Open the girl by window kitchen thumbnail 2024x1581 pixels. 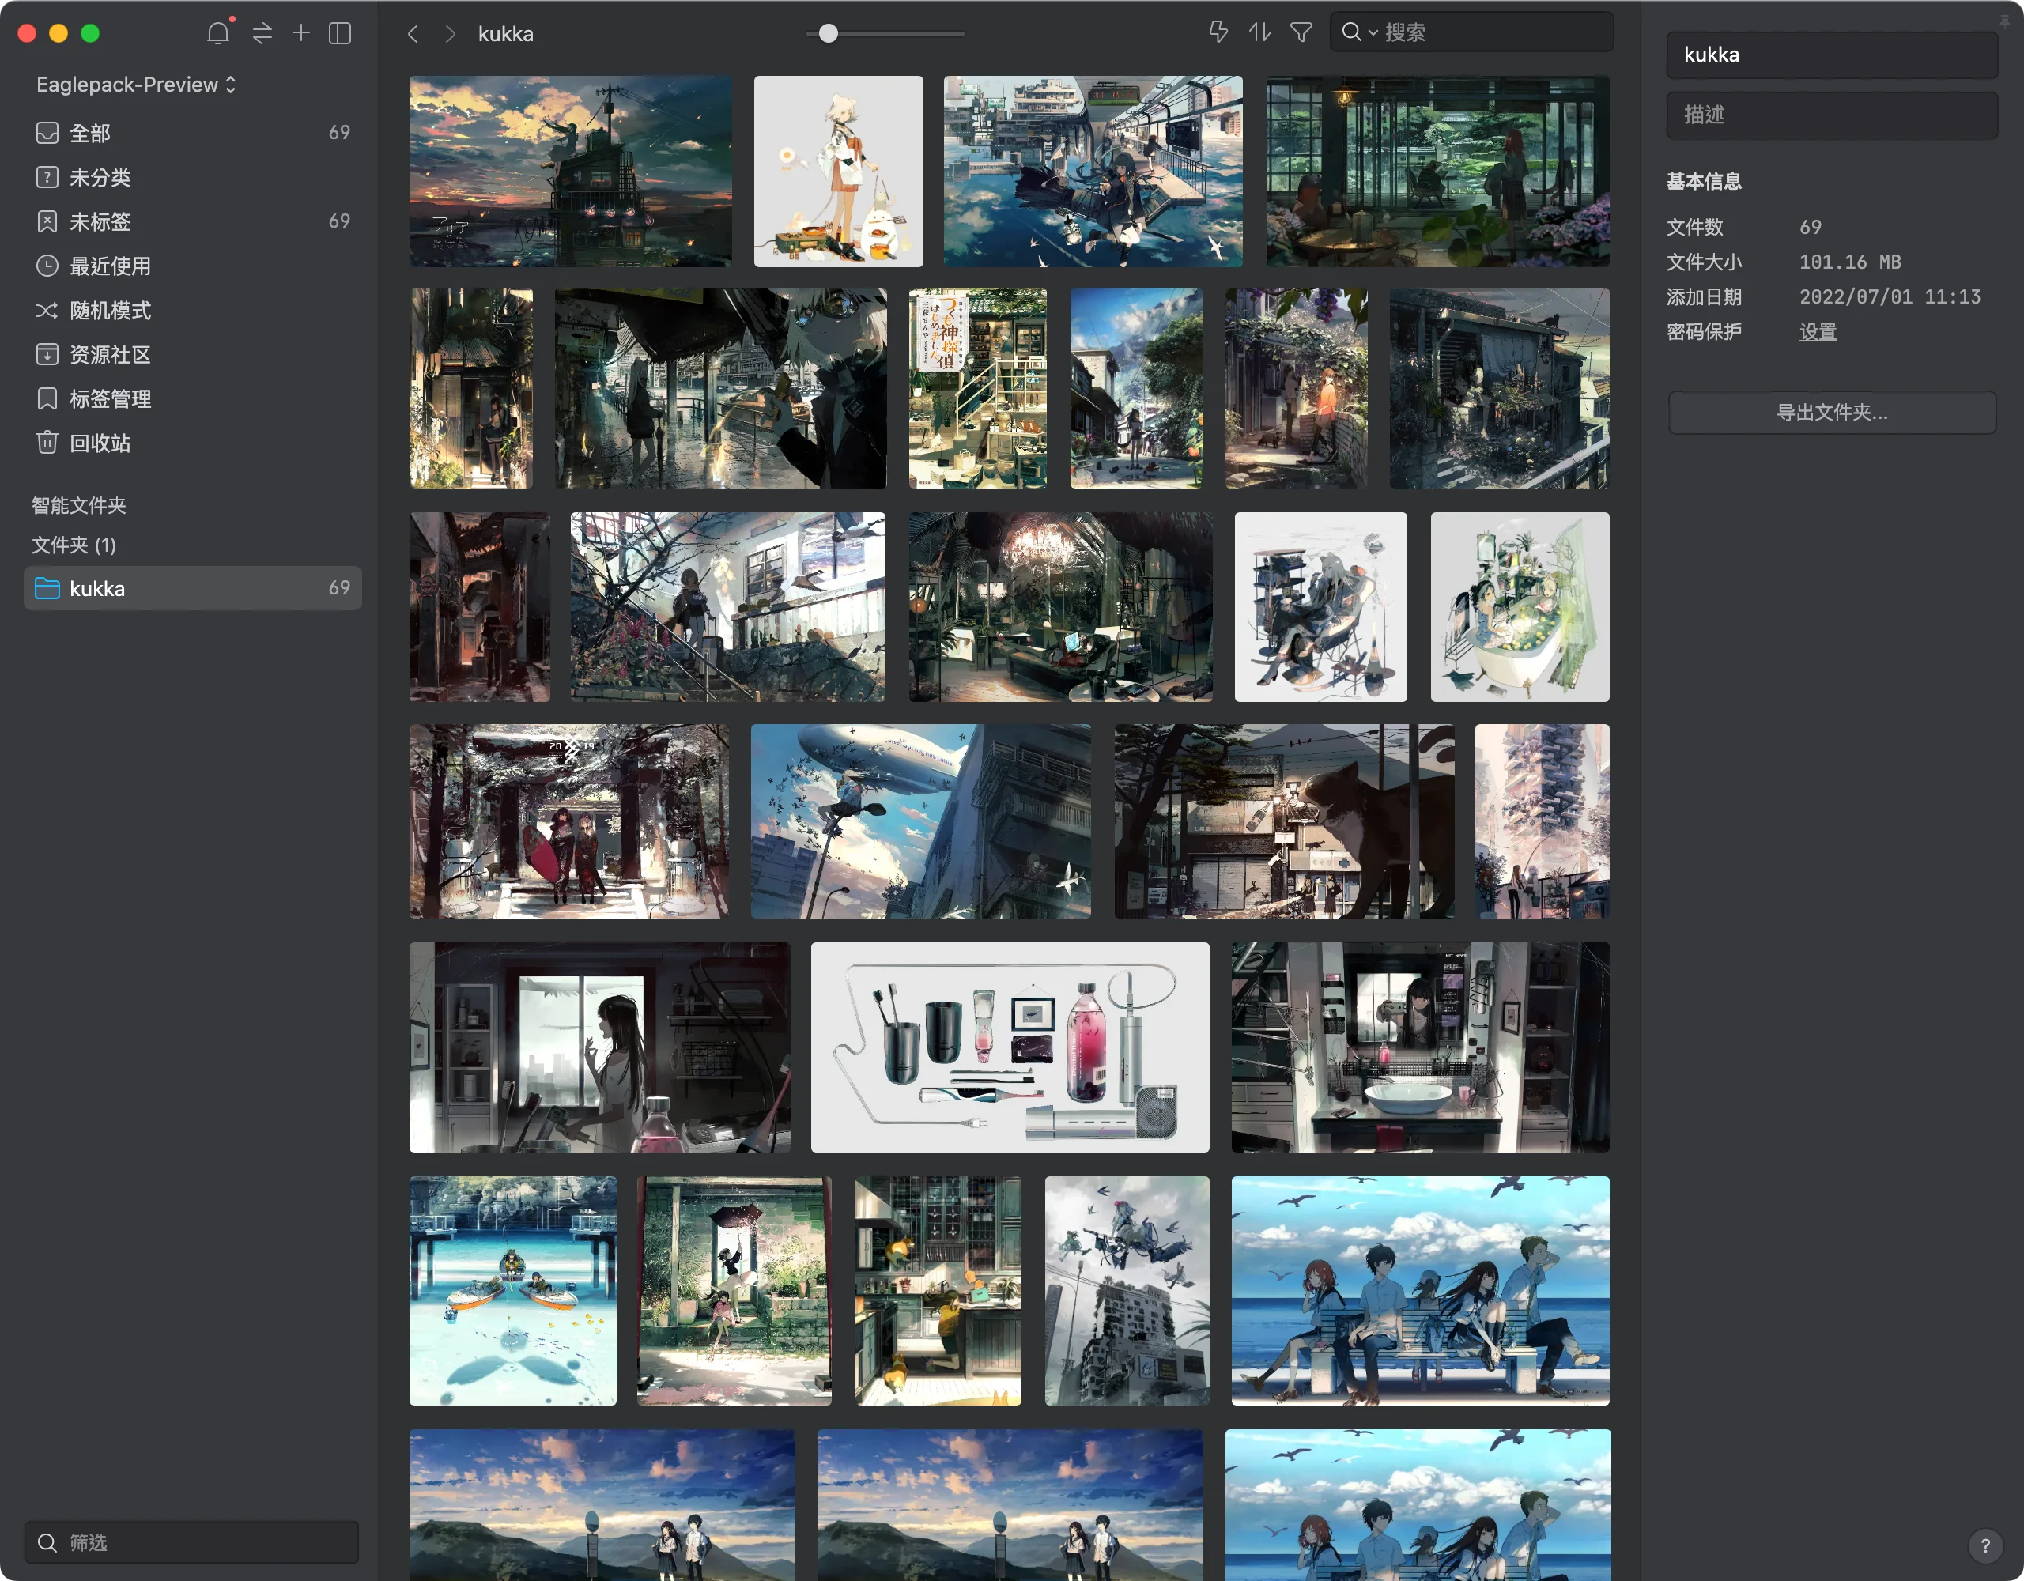coord(599,1047)
